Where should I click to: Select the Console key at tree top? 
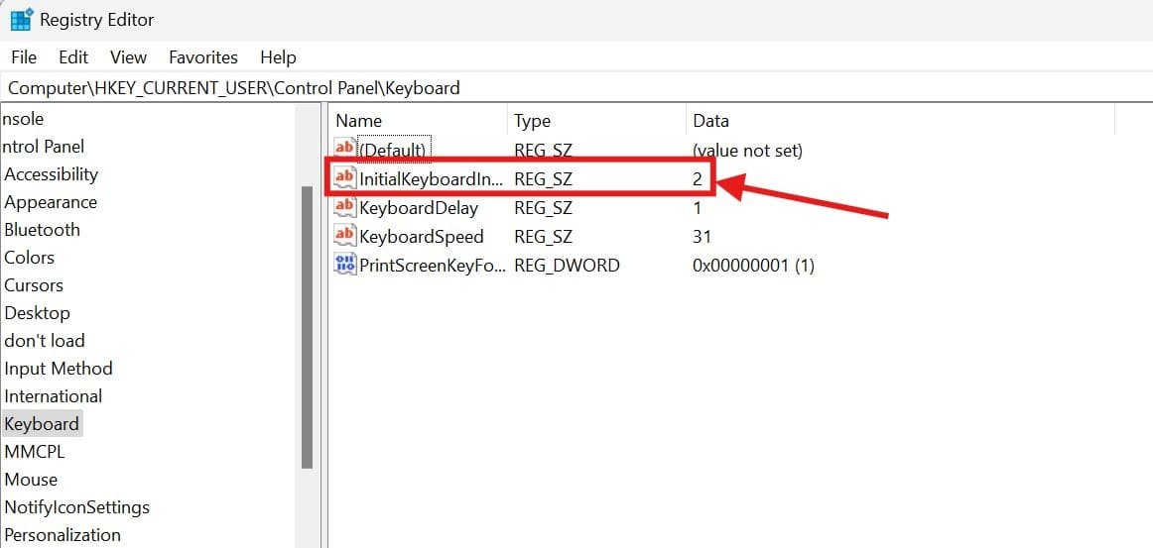pos(22,119)
